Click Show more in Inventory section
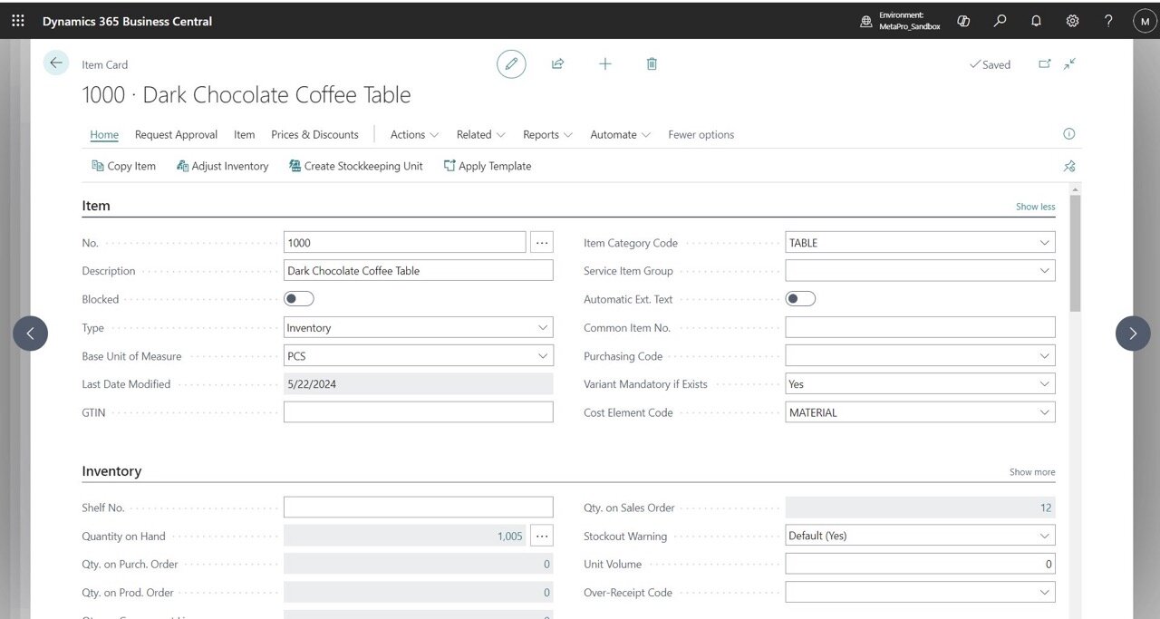 tap(1032, 472)
